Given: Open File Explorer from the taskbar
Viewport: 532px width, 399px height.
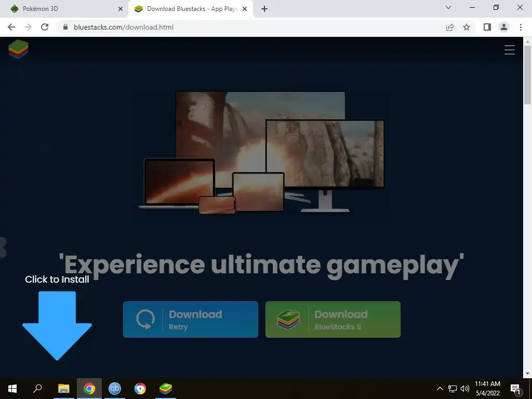Looking at the screenshot, I should point(63,389).
